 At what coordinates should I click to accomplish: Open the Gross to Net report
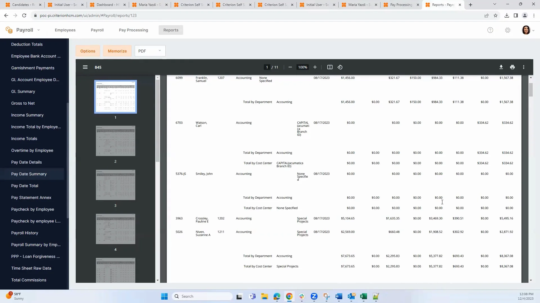(x=23, y=103)
